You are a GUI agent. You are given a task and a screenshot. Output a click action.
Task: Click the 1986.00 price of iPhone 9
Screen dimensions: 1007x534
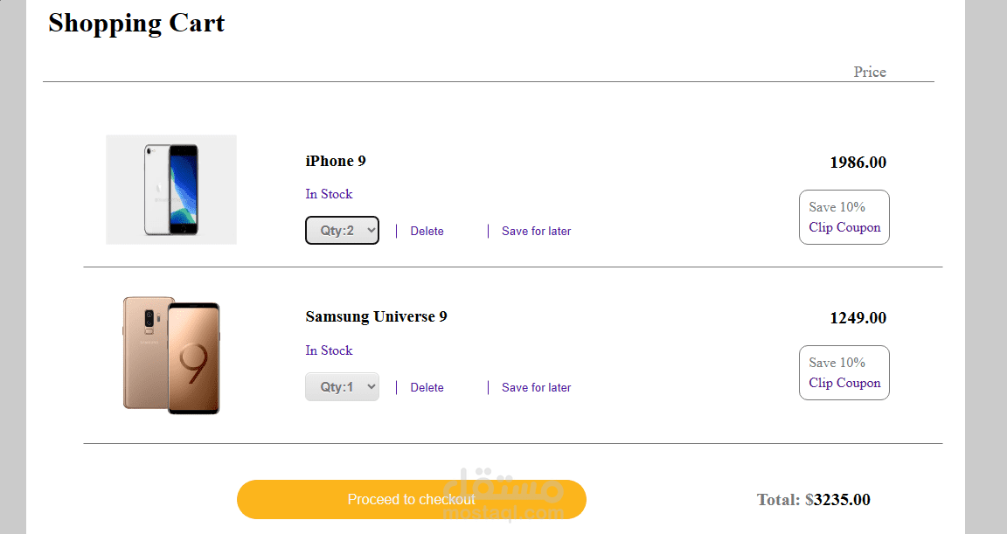858,163
